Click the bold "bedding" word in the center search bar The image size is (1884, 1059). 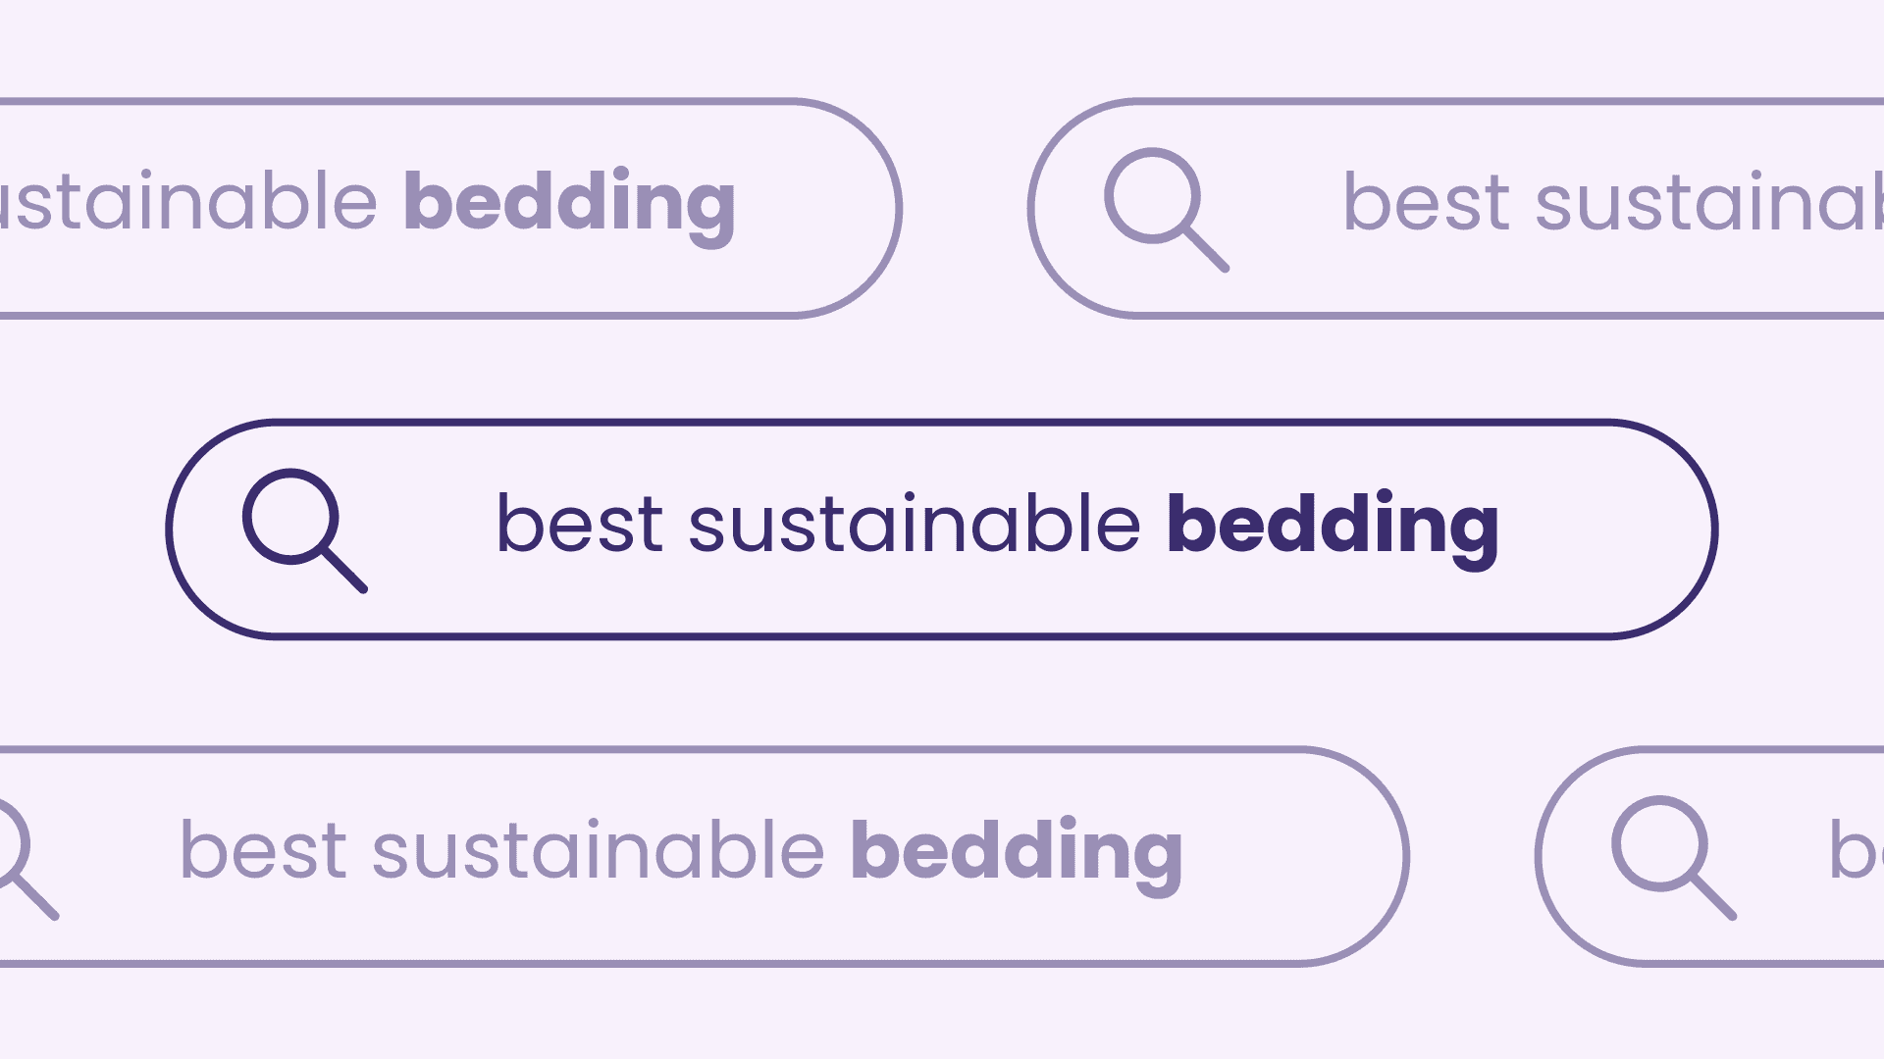click(1332, 526)
